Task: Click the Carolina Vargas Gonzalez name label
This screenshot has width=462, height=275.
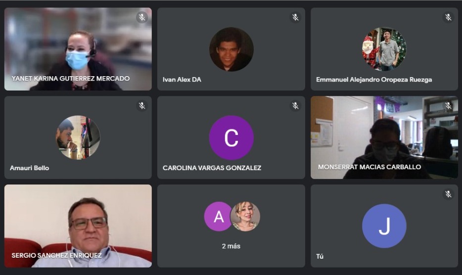Action: (x=212, y=168)
